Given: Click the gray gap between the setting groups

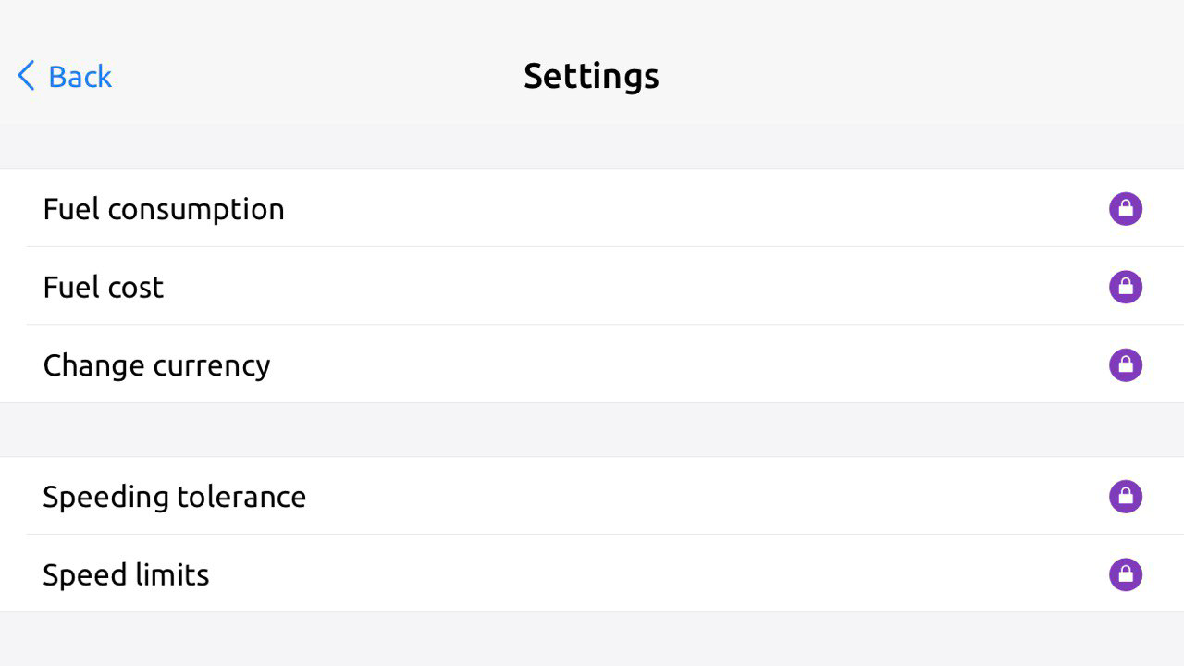Looking at the screenshot, I should [592, 429].
